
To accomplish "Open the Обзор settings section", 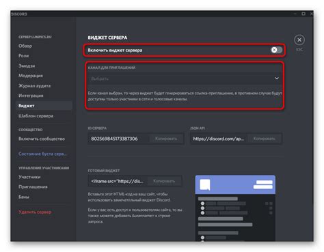I will click(25, 46).
